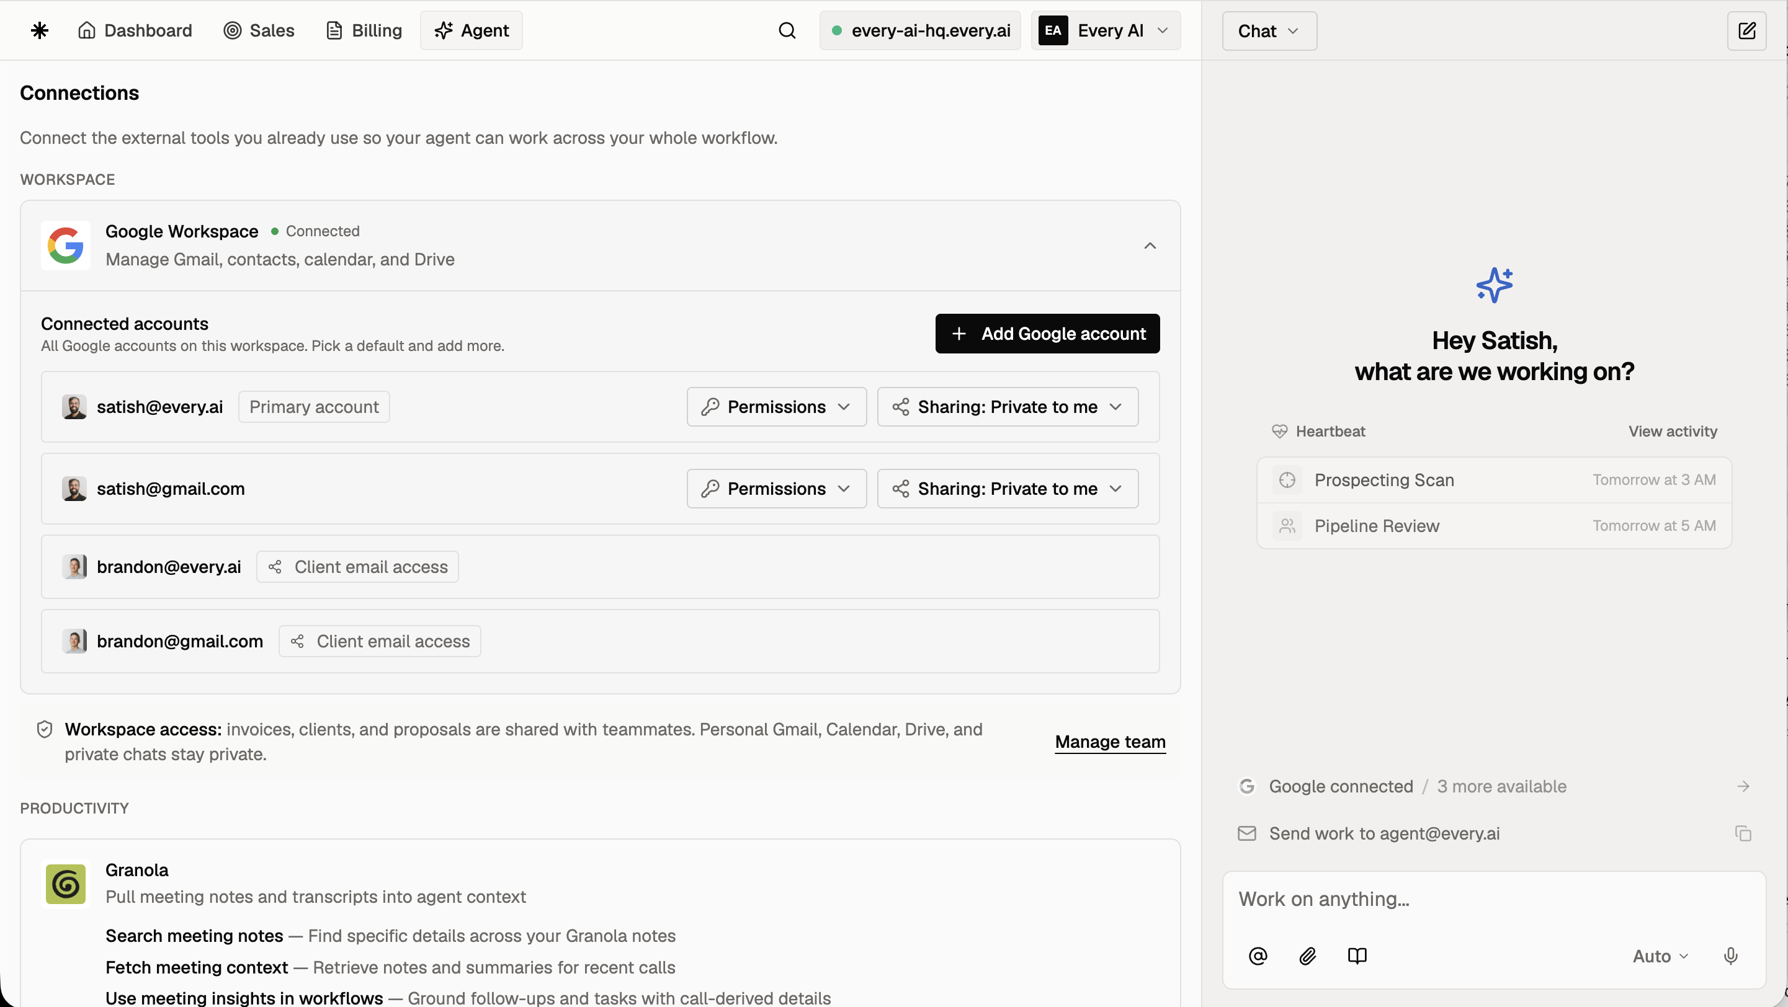
Task: Open the Auto model dropdown
Action: pos(1660,956)
